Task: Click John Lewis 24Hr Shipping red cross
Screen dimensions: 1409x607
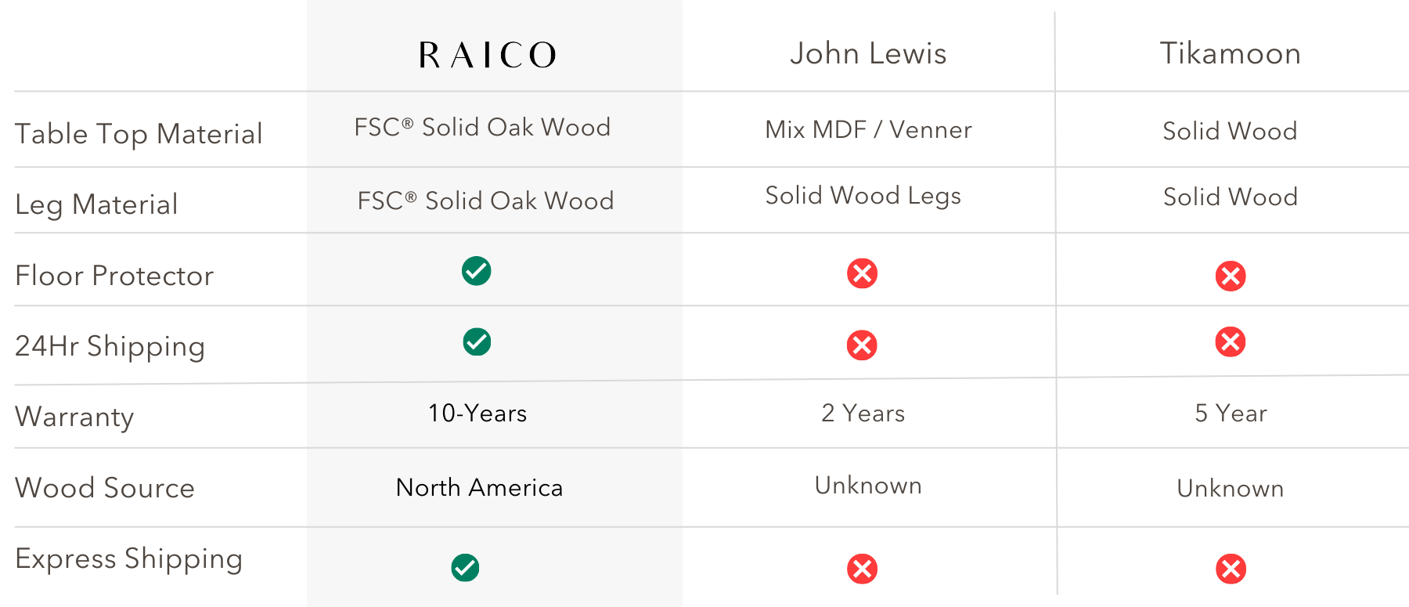Action: tap(862, 345)
